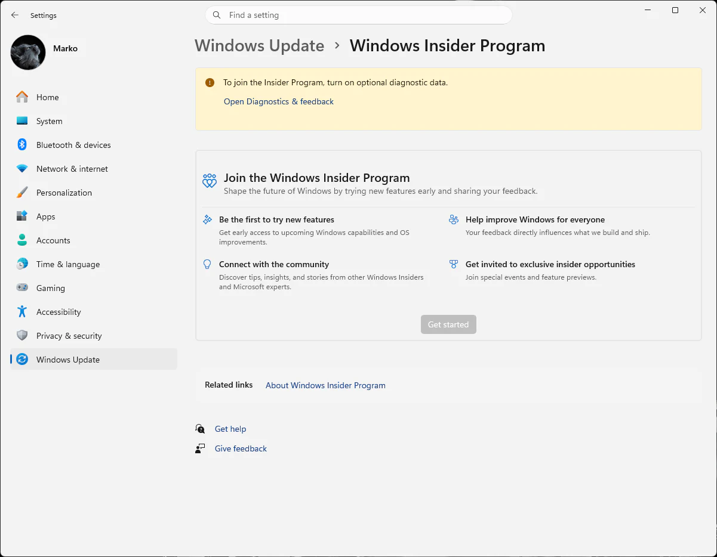Click the Give feedback link

click(241, 448)
